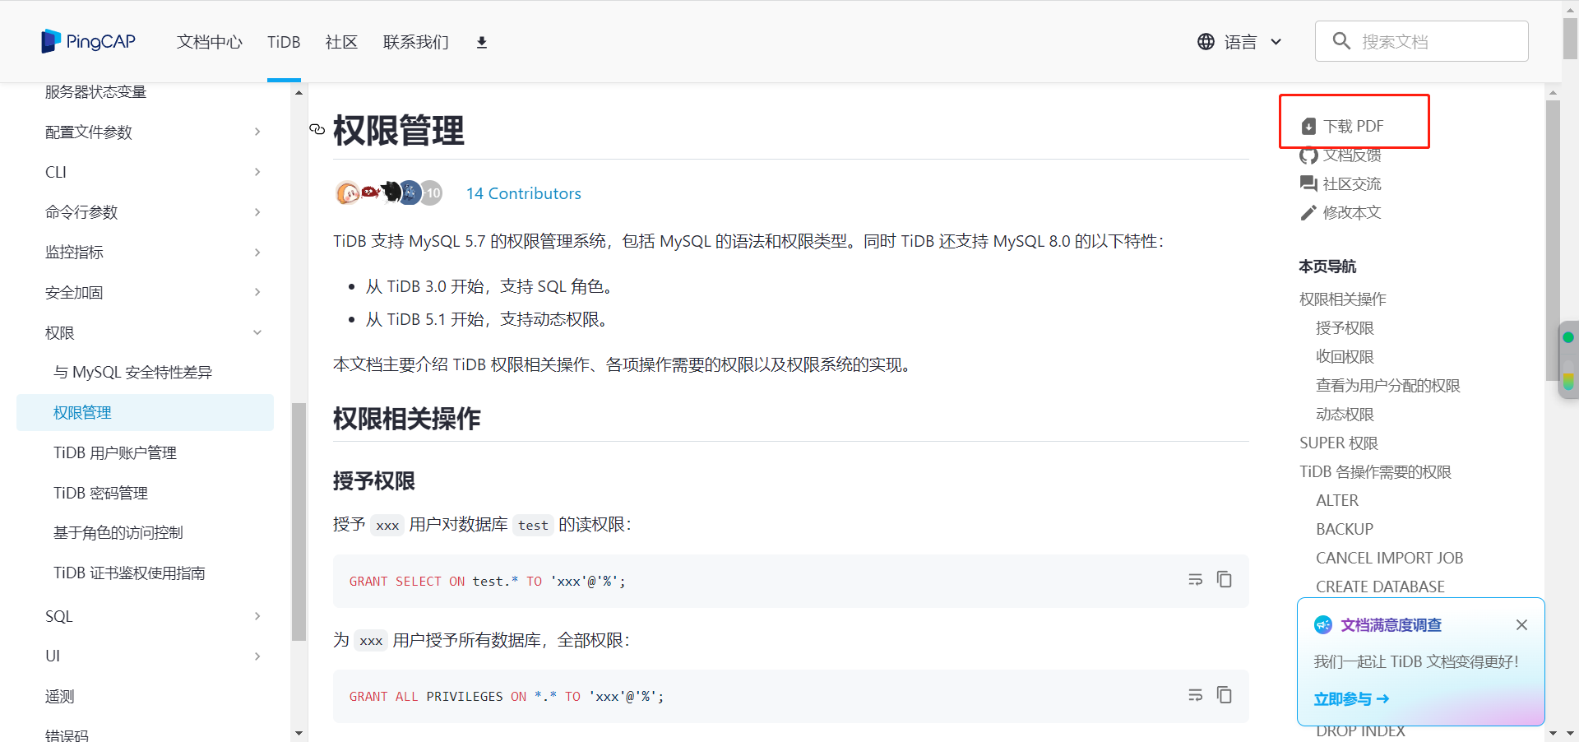The height and width of the screenshot is (742, 1579).
Task: Expand the 配置文件参数 sidebar section
Action: (257, 132)
